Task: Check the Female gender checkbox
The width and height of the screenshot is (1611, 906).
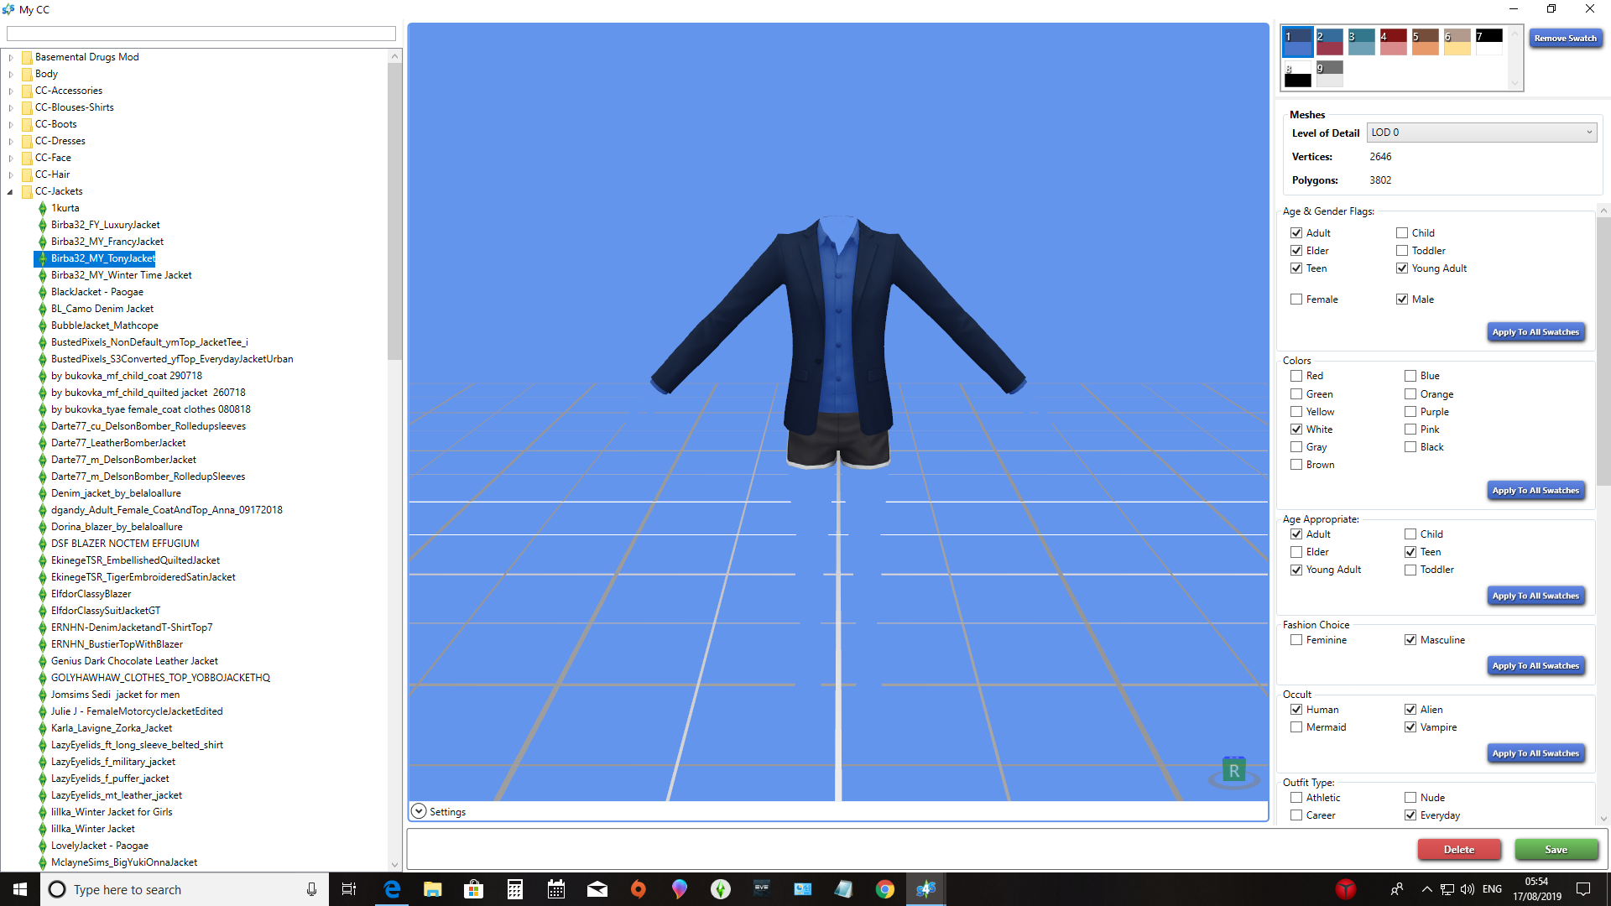Action: coord(1296,299)
